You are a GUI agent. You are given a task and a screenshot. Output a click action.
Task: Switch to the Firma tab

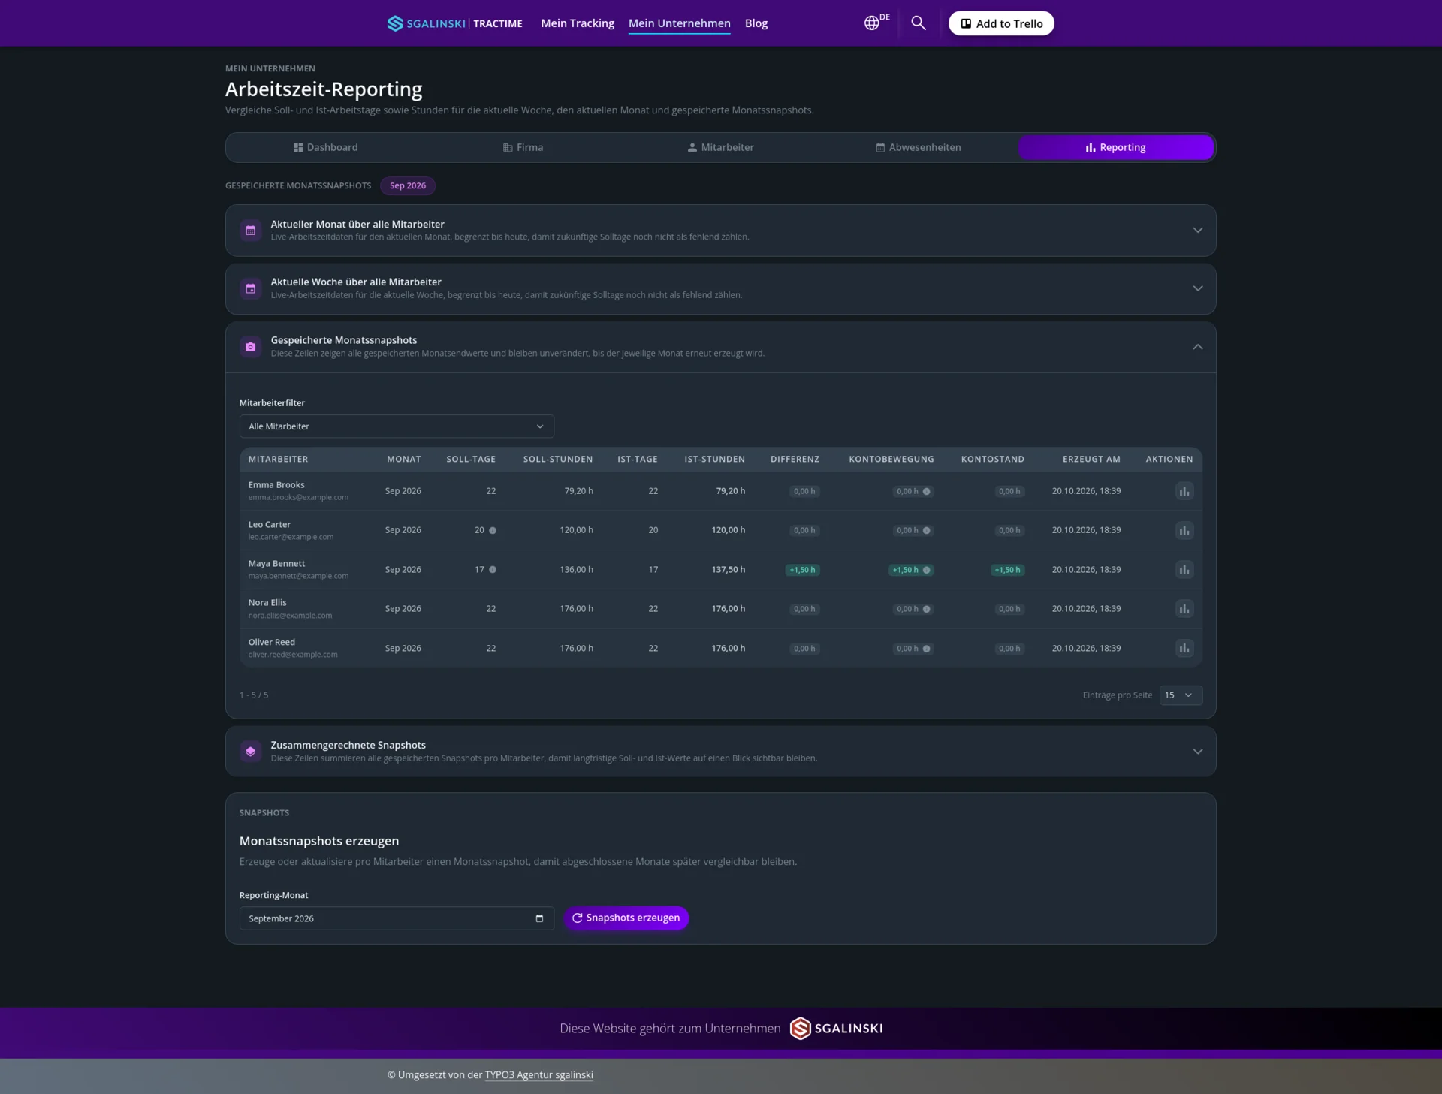(523, 147)
